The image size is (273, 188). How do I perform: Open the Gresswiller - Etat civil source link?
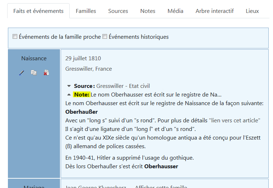point(123,86)
